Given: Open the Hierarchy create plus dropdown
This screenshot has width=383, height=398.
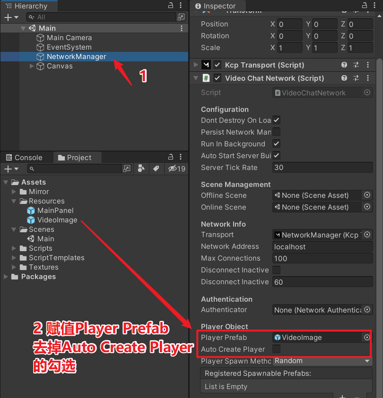Looking at the screenshot, I should (x=11, y=17).
